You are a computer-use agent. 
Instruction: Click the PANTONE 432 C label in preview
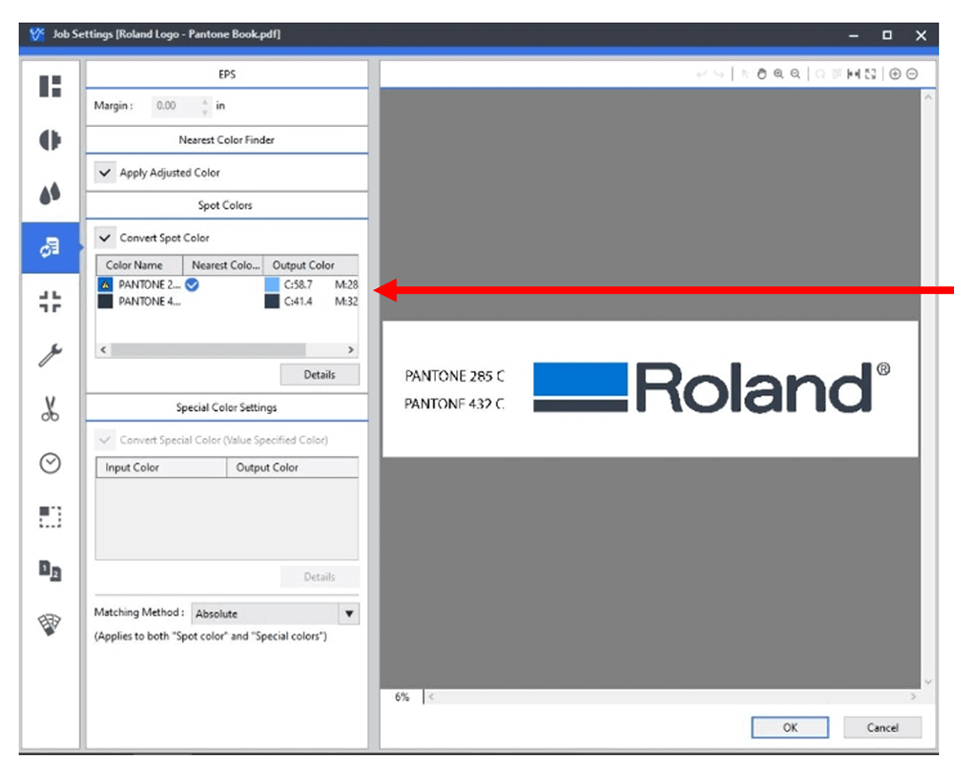click(454, 404)
